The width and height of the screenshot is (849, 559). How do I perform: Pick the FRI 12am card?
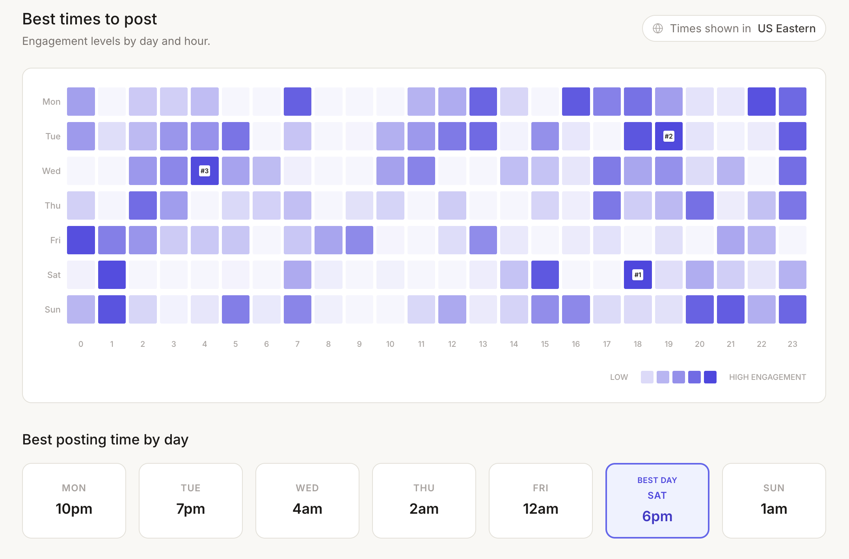coord(541,500)
